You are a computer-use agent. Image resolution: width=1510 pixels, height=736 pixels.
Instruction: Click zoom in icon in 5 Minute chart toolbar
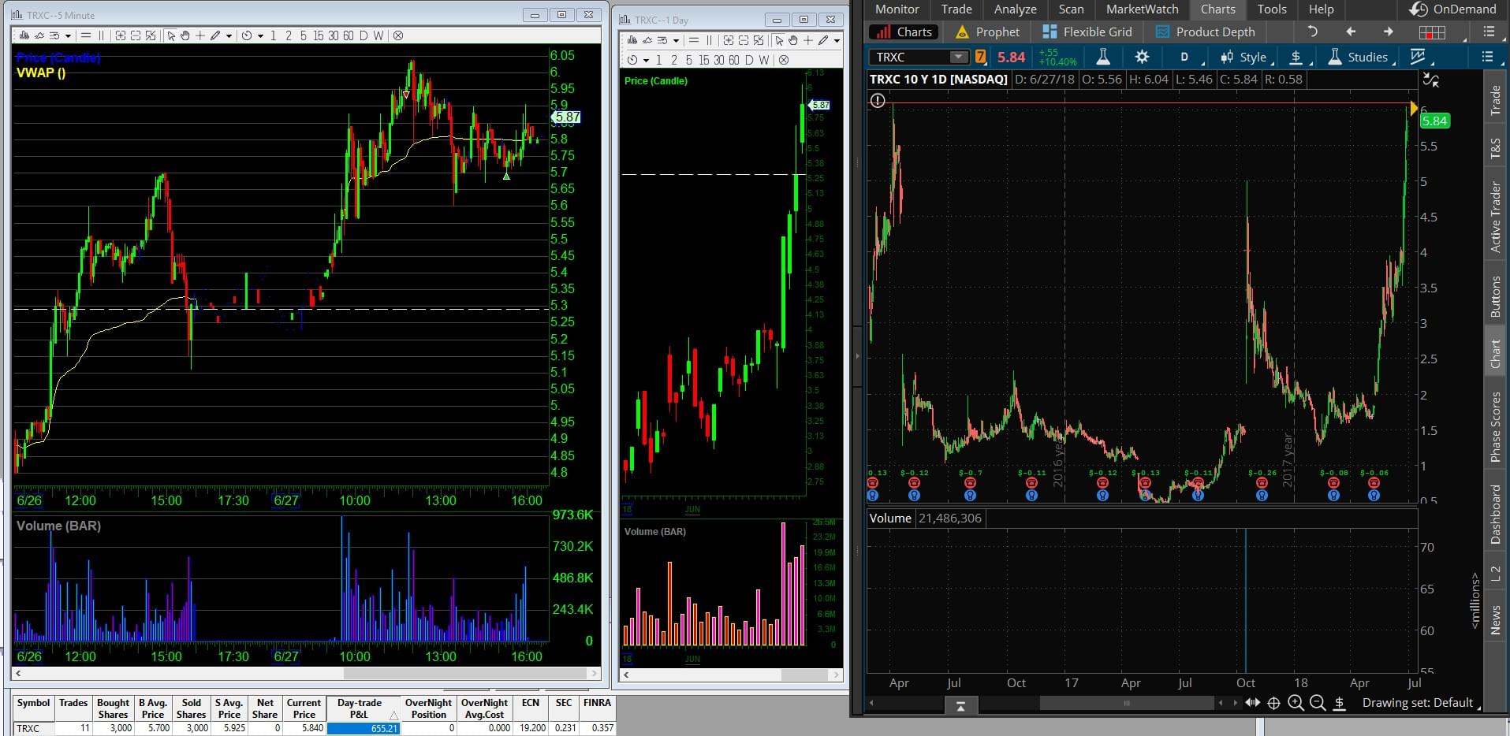pyautogui.click(x=121, y=35)
